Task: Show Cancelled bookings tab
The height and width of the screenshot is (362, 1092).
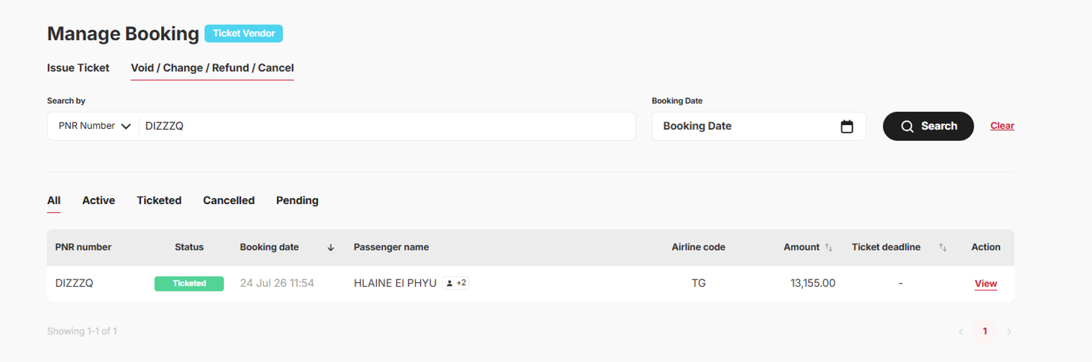Action: coord(229,200)
